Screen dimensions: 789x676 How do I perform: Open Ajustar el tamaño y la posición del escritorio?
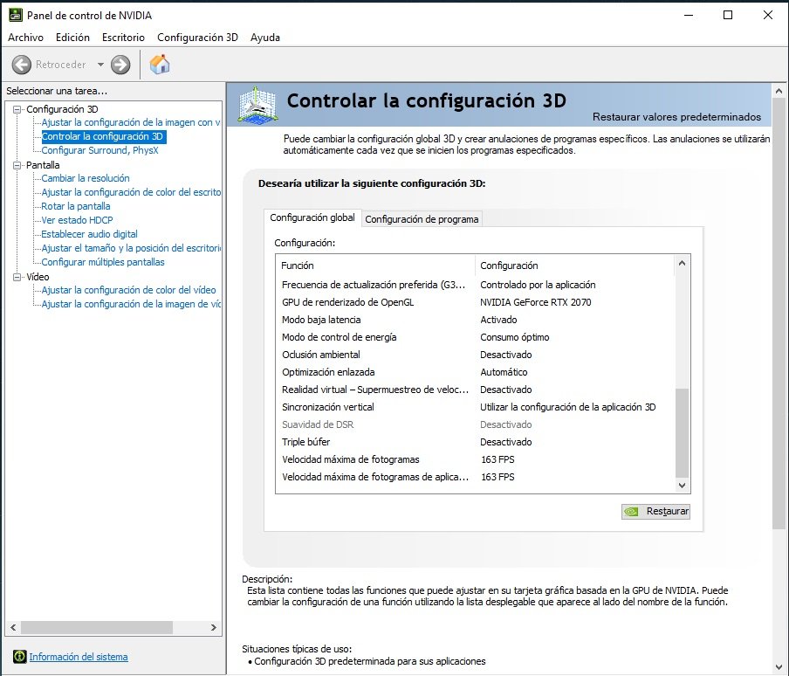[x=131, y=248]
